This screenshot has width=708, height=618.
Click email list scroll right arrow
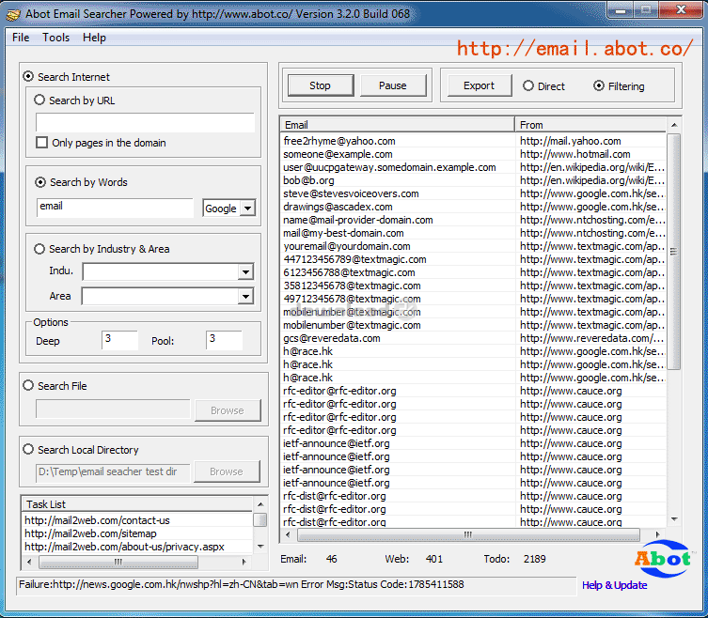pos(658,534)
